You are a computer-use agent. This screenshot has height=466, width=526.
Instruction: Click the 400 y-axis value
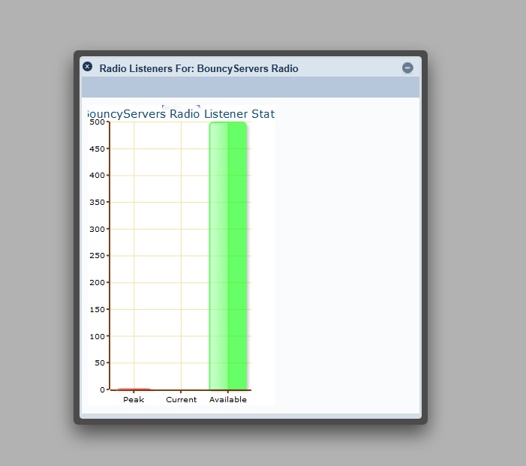click(97, 175)
